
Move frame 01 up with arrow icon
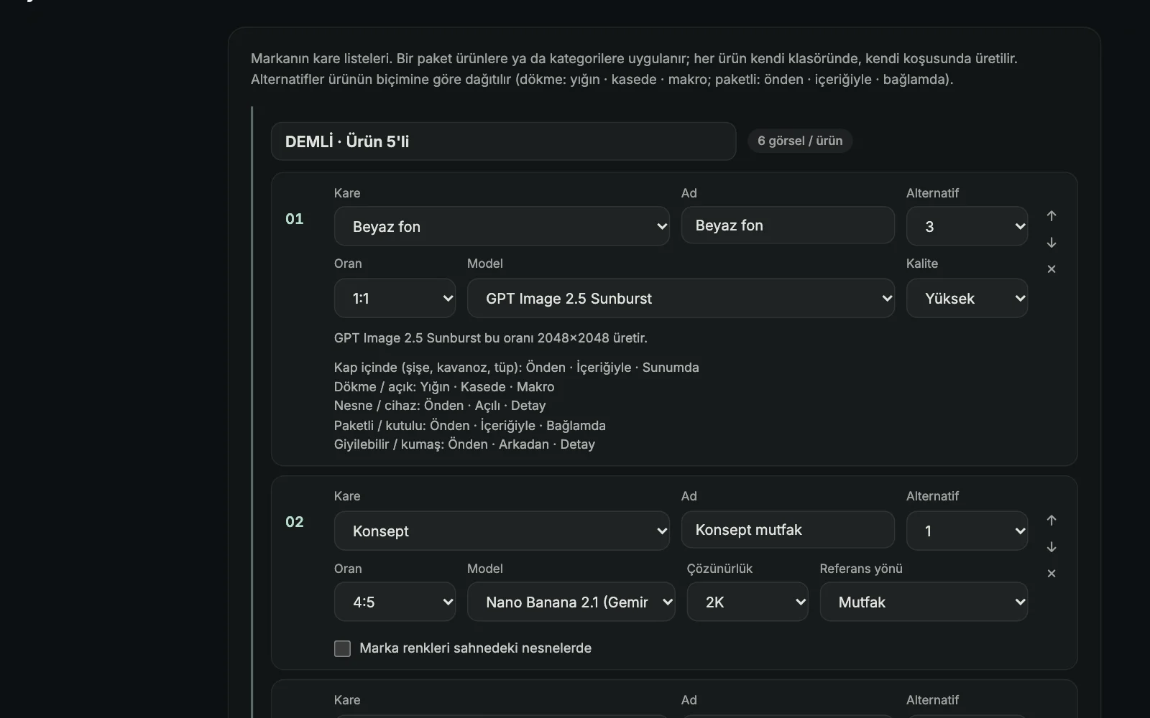pos(1052,216)
